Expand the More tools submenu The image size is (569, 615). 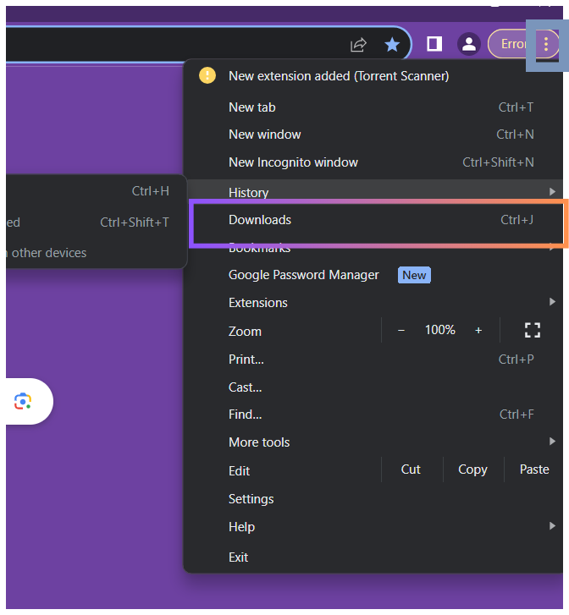[x=373, y=442]
